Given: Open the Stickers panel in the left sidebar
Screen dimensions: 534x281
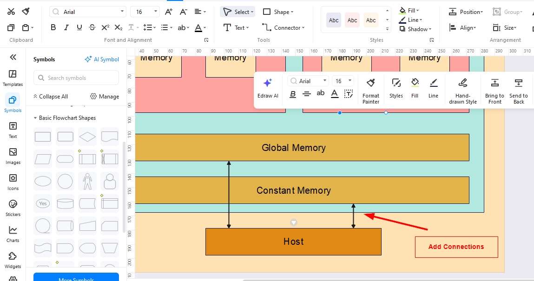Looking at the screenshot, I should coord(13,207).
